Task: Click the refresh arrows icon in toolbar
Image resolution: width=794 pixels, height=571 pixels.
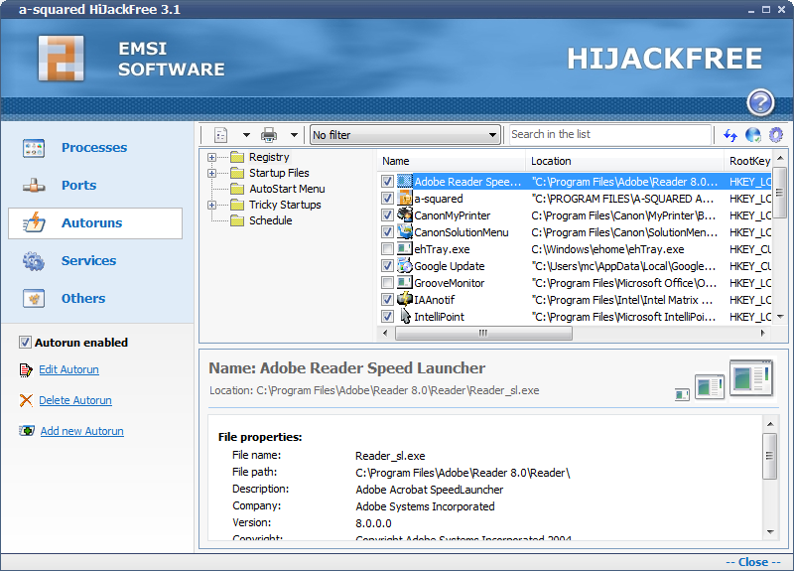Action: pyautogui.click(x=730, y=135)
